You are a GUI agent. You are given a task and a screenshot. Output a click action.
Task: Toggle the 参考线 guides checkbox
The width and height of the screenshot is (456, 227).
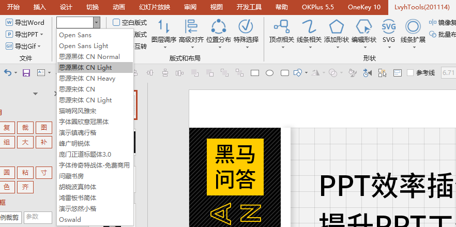tap(410, 73)
